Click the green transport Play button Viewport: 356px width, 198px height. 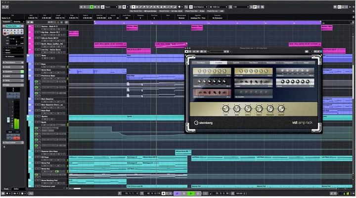point(191,194)
